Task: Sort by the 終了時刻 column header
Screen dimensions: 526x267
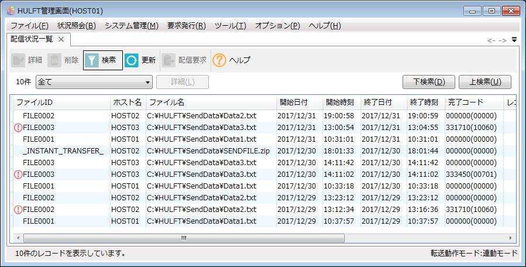Action: click(426, 102)
